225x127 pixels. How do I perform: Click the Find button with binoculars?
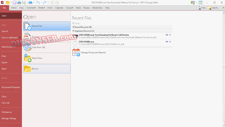coord(201,8)
